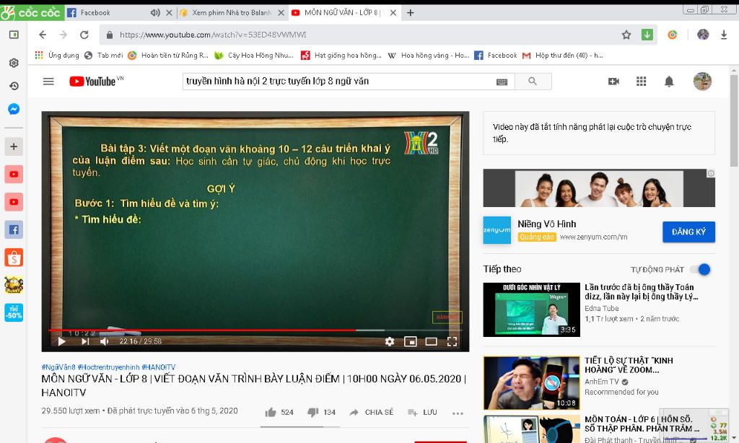Open the browser downloads icon
Image resolution: width=739 pixels, height=443 pixels.
(724, 35)
